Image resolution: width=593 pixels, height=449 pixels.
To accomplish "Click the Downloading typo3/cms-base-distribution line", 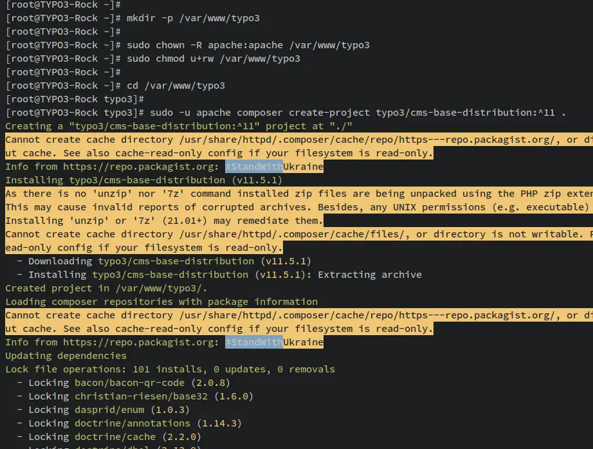I will (x=158, y=261).
